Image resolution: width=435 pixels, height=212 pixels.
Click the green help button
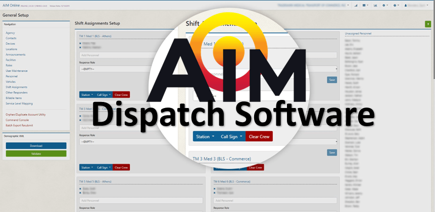pos(428,24)
